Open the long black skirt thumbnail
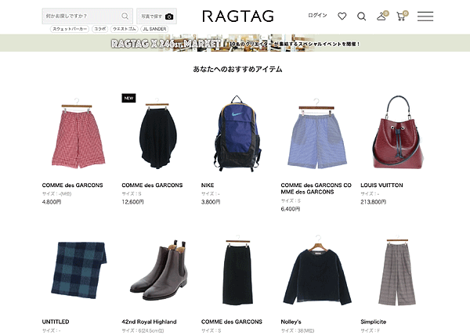This screenshot has width=470, height=335. click(x=237, y=271)
